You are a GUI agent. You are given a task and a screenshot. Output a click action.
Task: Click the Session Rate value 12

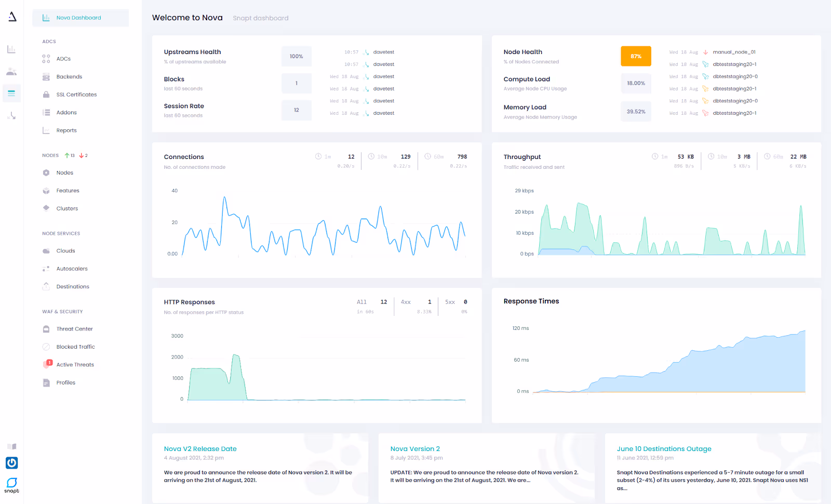tap(297, 110)
